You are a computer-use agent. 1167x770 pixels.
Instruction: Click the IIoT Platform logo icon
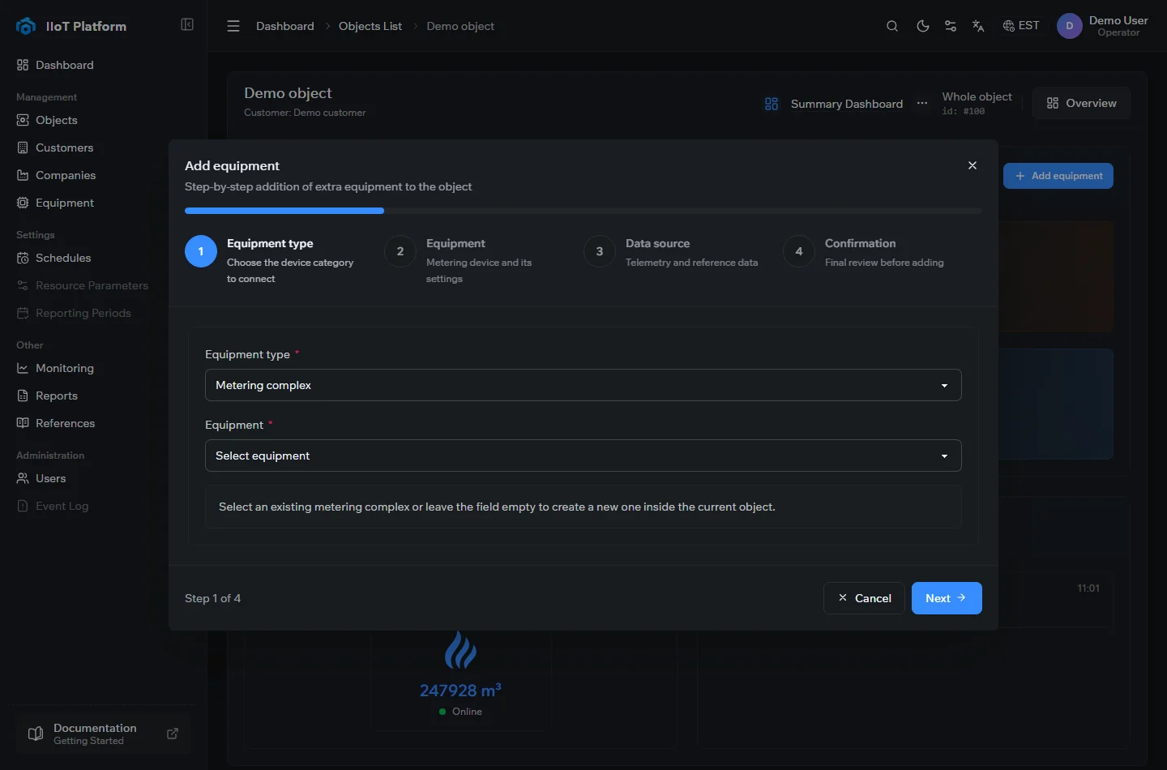point(26,26)
